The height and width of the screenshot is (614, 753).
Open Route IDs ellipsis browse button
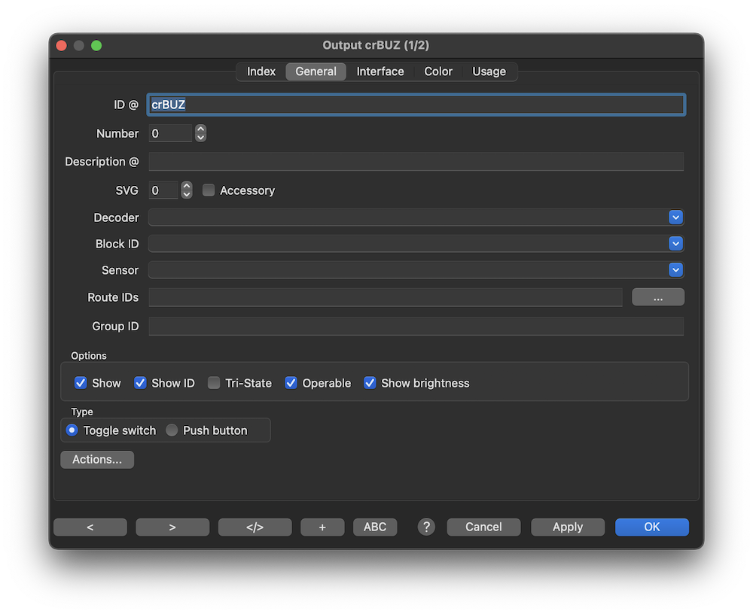657,297
